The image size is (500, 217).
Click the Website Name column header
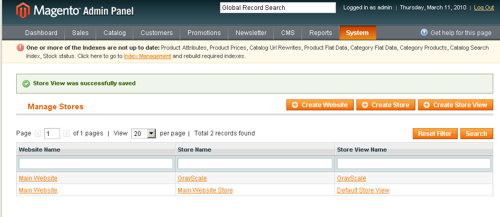[96, 150]
